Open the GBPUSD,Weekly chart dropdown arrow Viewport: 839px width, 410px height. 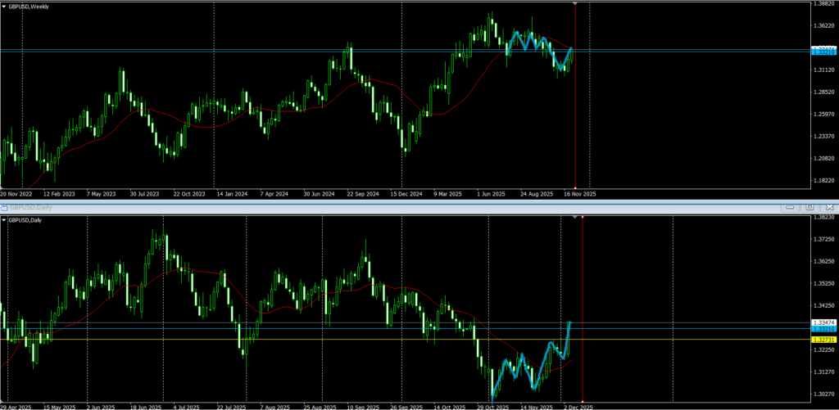pos(4,5)
